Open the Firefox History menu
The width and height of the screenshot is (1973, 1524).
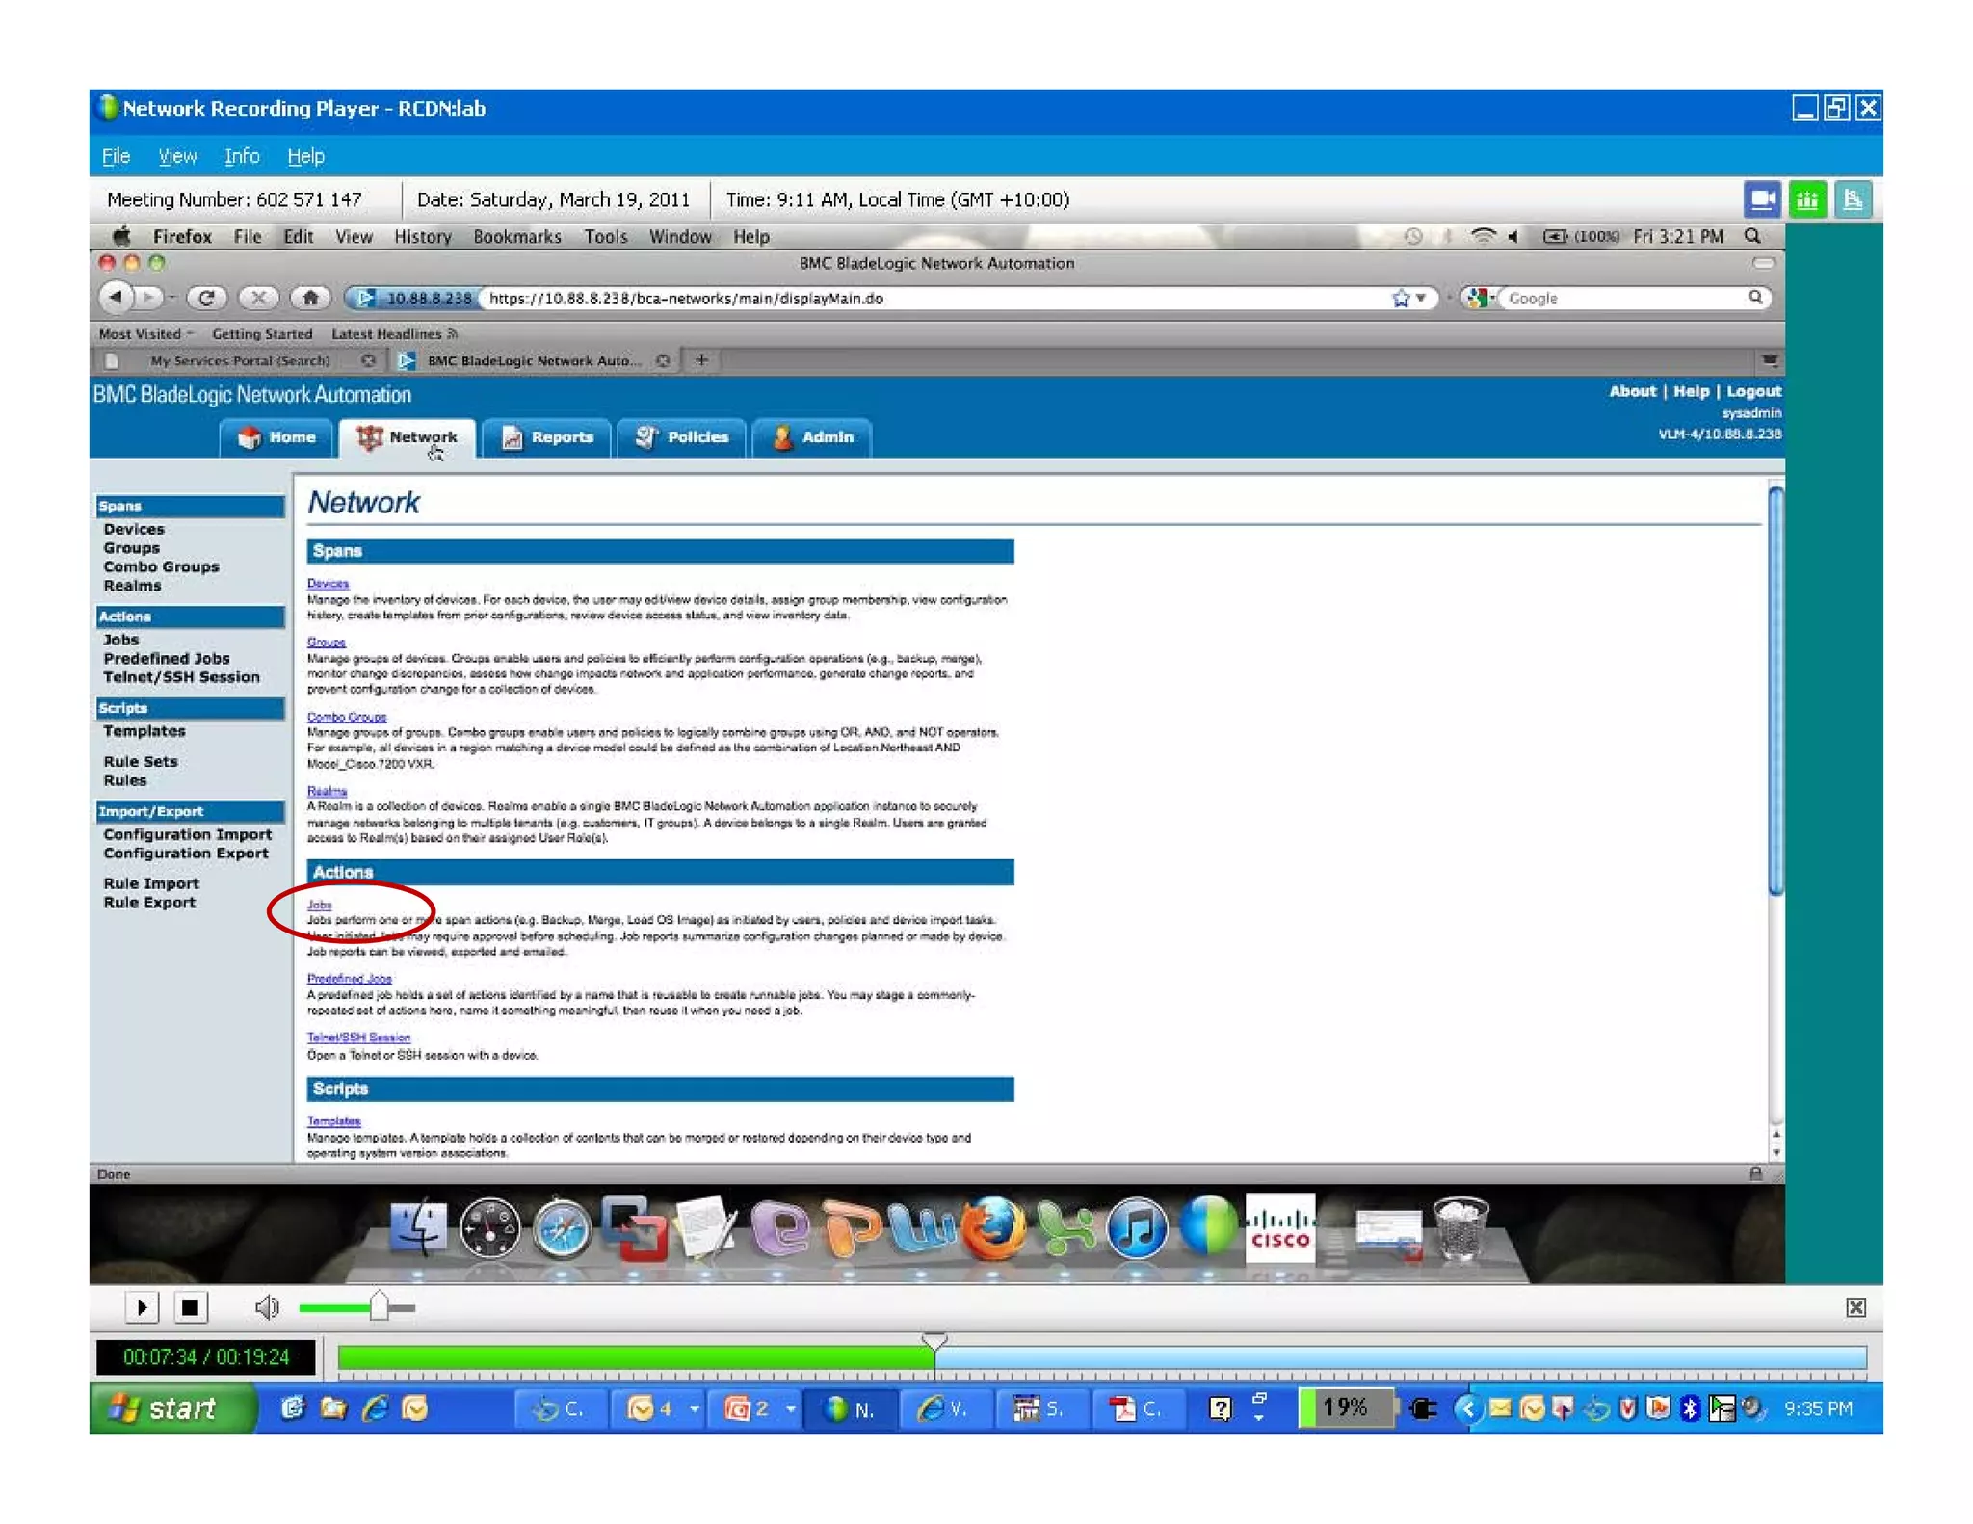pos(422,236)
